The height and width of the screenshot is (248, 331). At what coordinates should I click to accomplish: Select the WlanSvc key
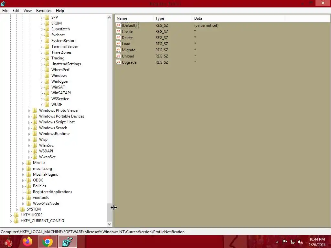click(x=46, y=145)
